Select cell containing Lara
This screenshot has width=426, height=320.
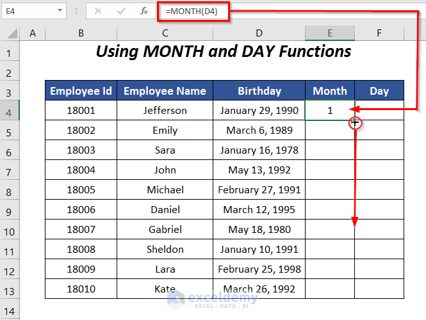(165, 269)
